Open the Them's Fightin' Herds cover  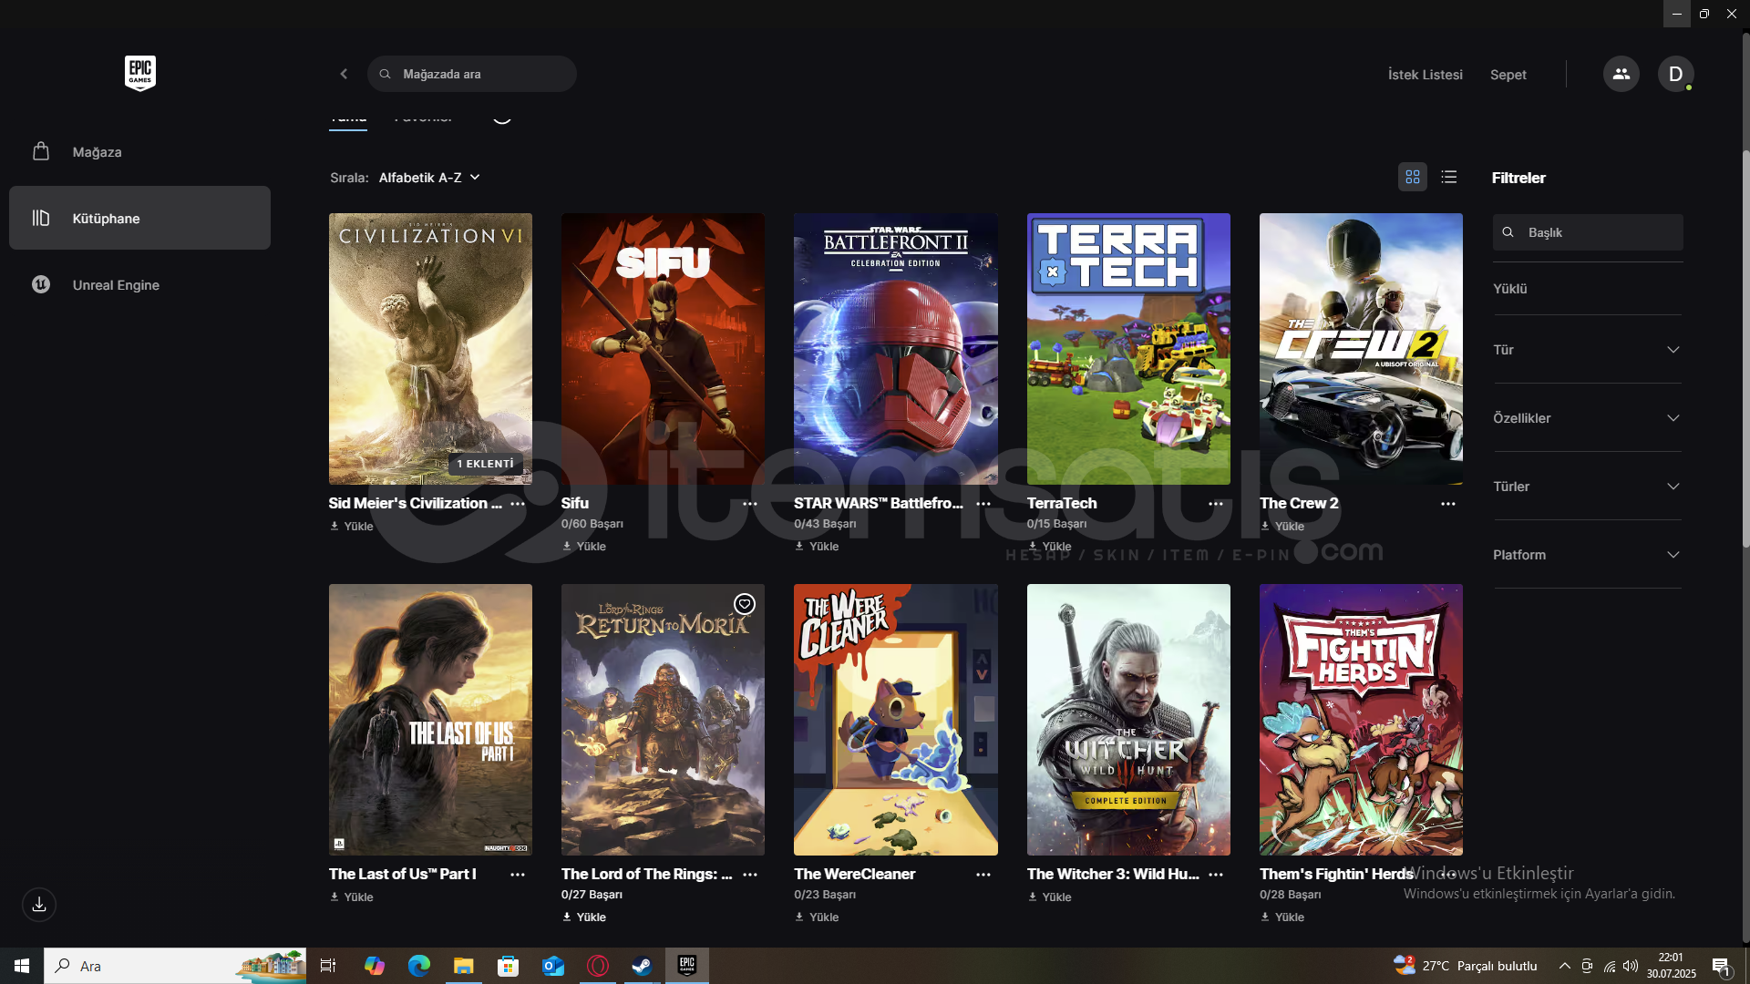pos(1361,720)
